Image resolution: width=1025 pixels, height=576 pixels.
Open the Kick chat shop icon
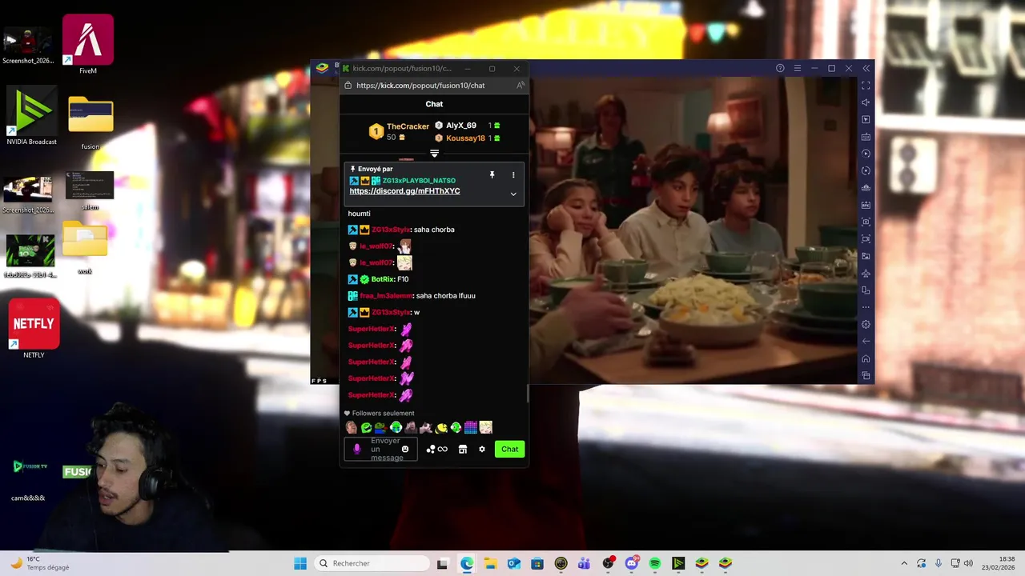coord(462,449)
